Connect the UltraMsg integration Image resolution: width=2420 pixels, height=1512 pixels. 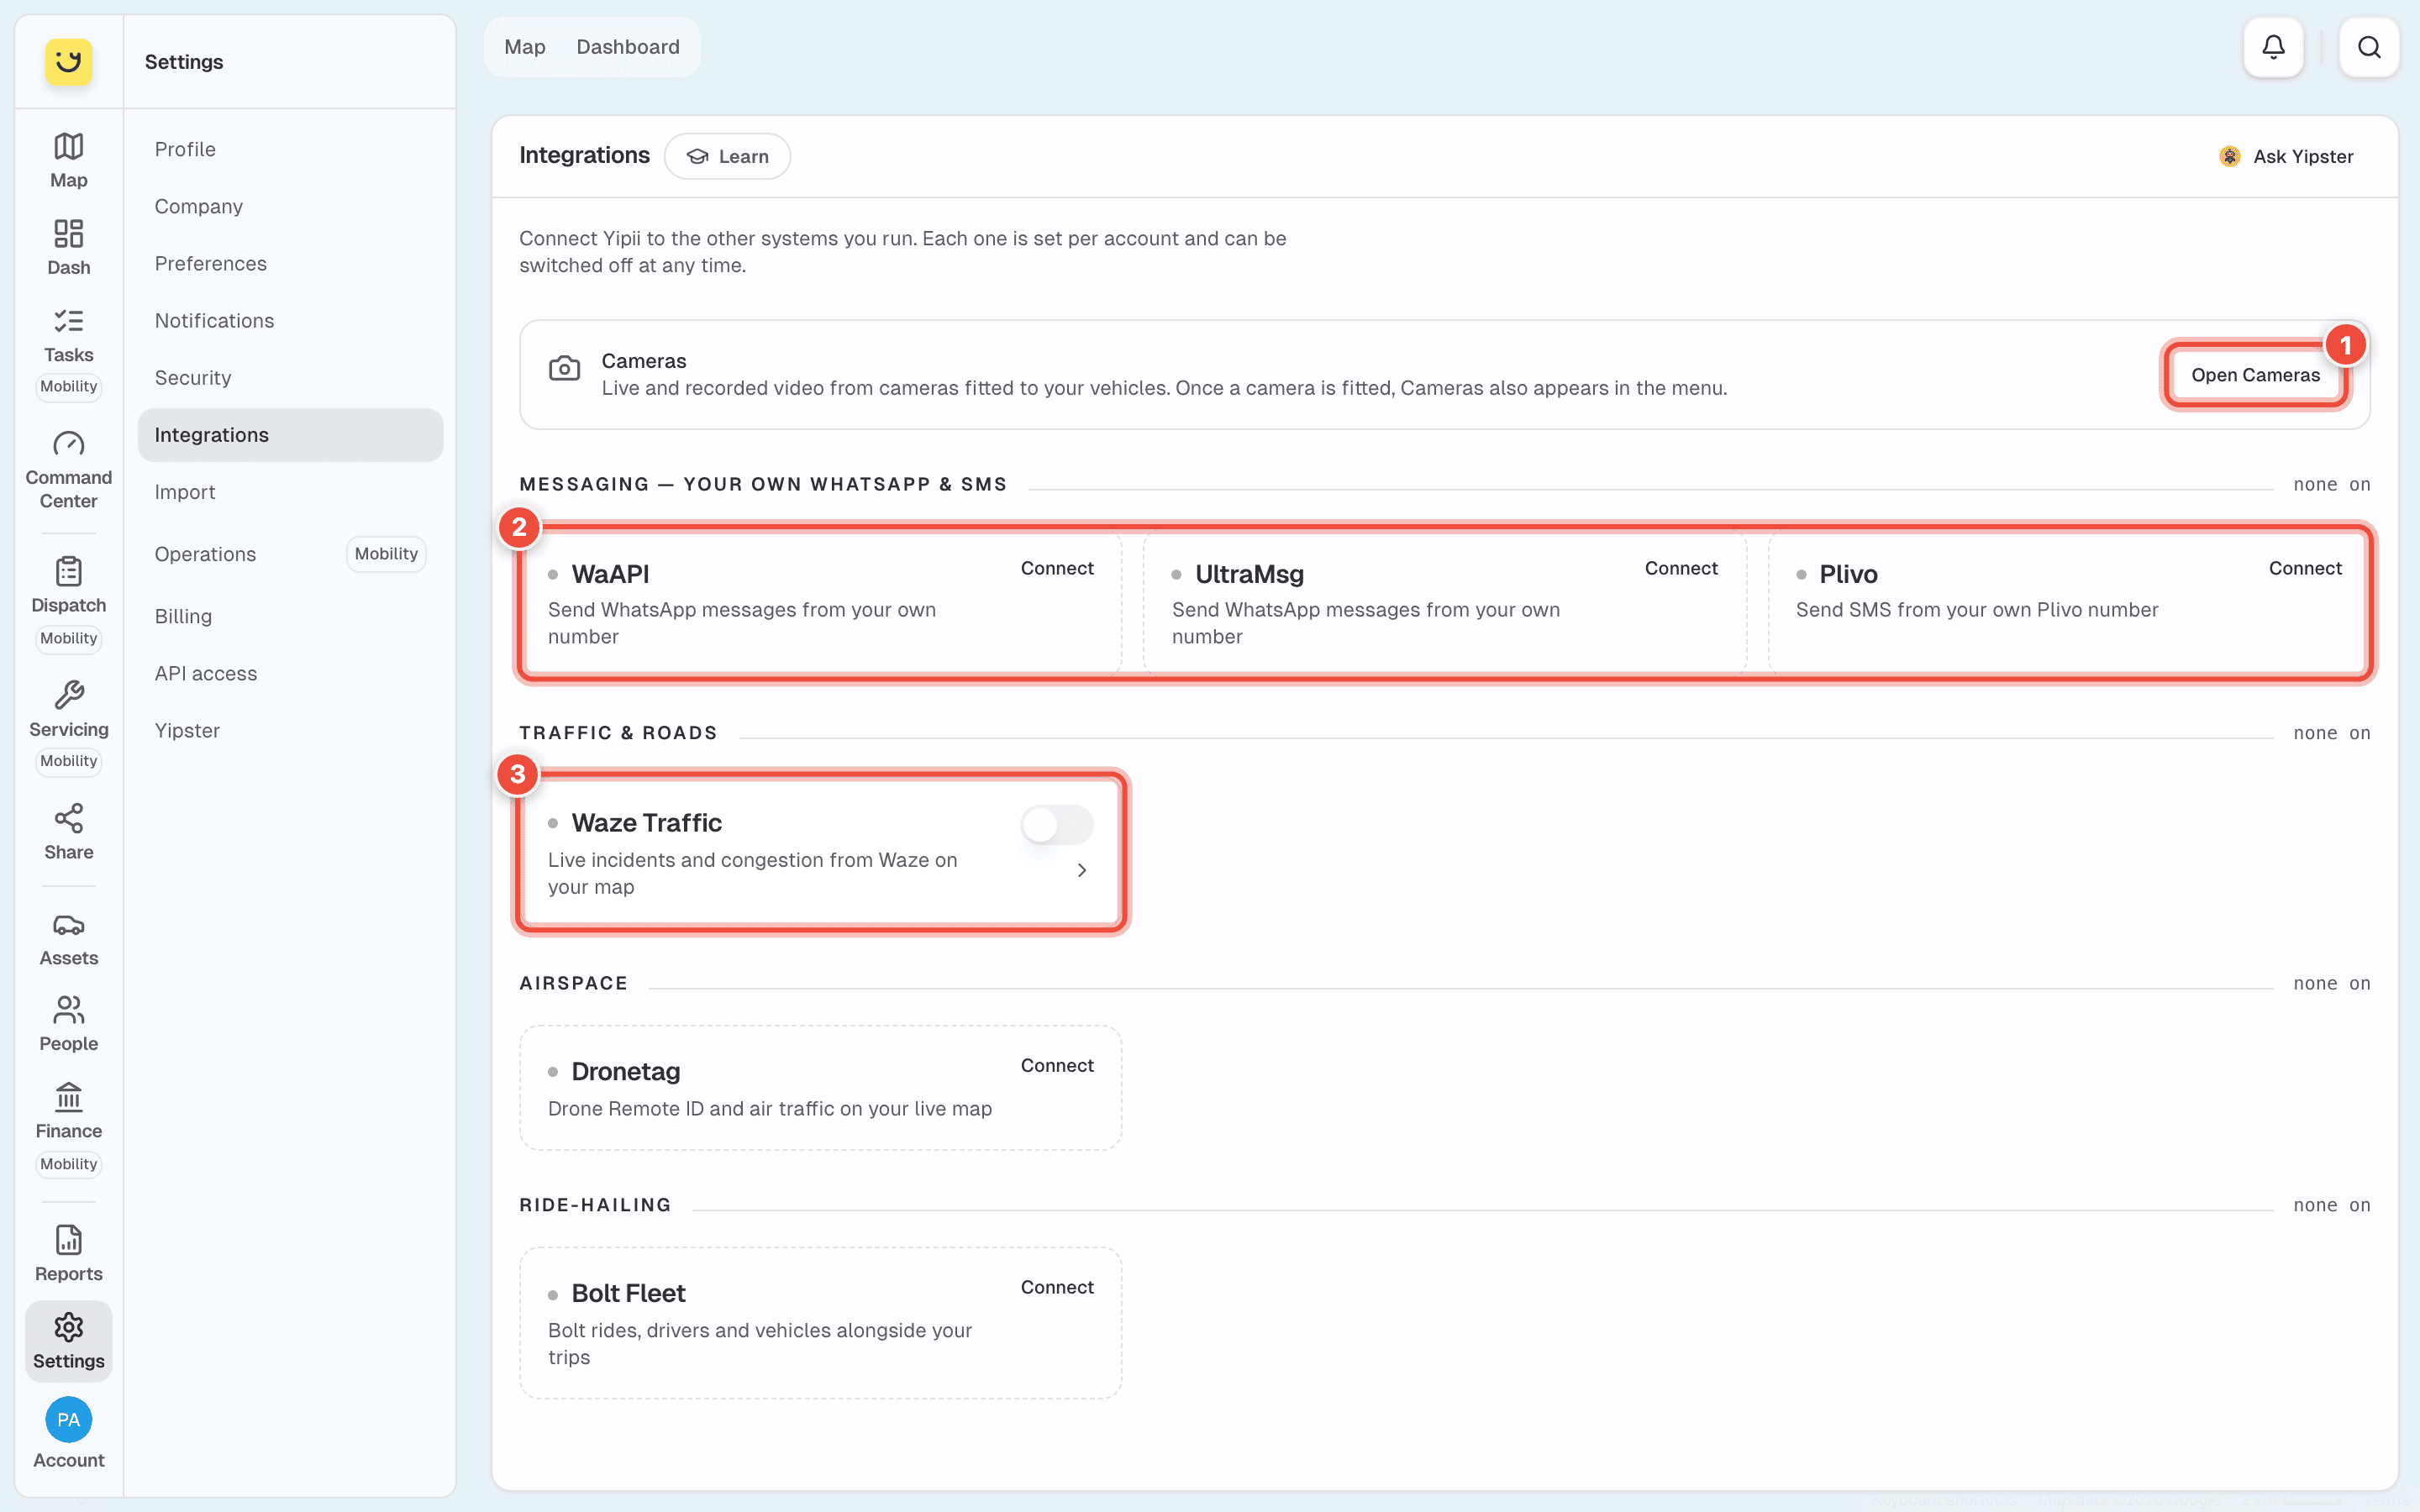coord(1681,568)
